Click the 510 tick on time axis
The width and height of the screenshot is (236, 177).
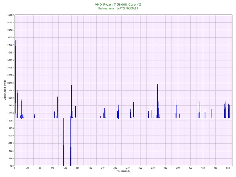coord(228,168)
